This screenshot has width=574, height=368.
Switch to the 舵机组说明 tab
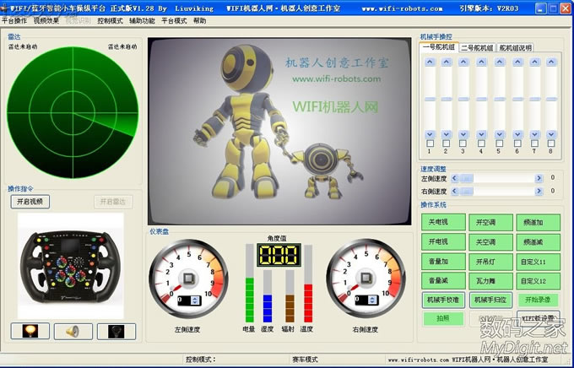515,48
